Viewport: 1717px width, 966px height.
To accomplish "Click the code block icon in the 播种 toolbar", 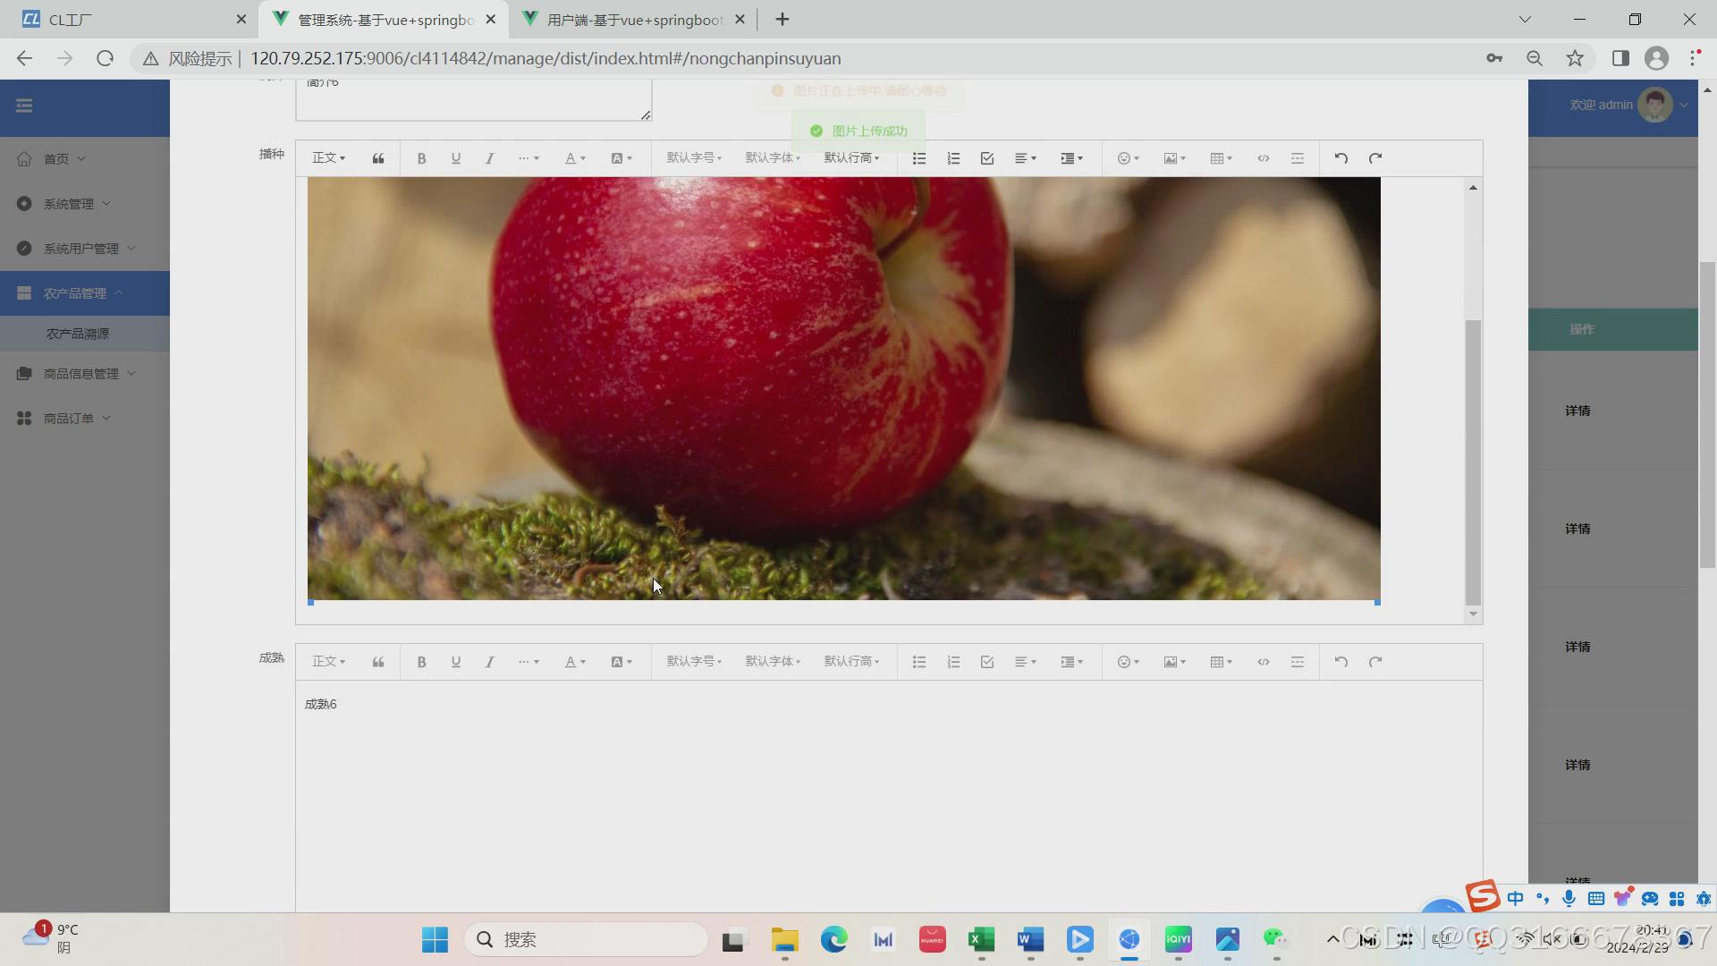I will pyautogui.click(x=1263, y=158).
